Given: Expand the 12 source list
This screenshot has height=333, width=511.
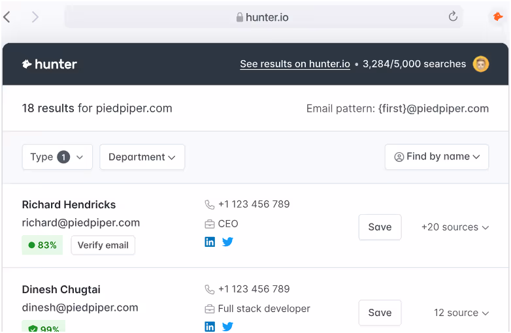Looking at the screenshot, I should coord(461,313).
